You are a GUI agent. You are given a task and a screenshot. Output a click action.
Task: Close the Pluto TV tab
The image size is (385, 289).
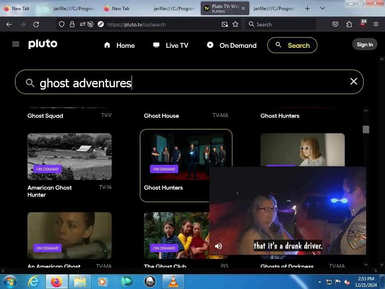(x=243, y=8)
